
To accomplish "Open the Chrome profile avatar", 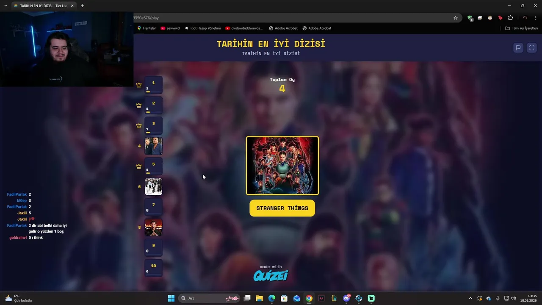I will click(x=525, y=18).
